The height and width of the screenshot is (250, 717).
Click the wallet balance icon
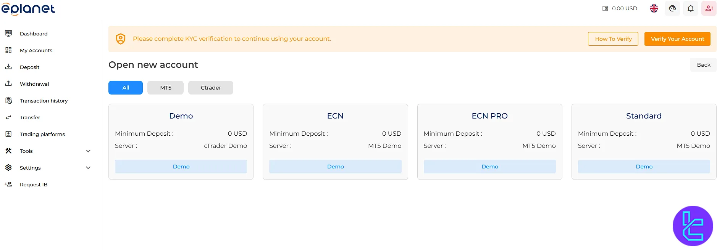click(x=605, y=8)
